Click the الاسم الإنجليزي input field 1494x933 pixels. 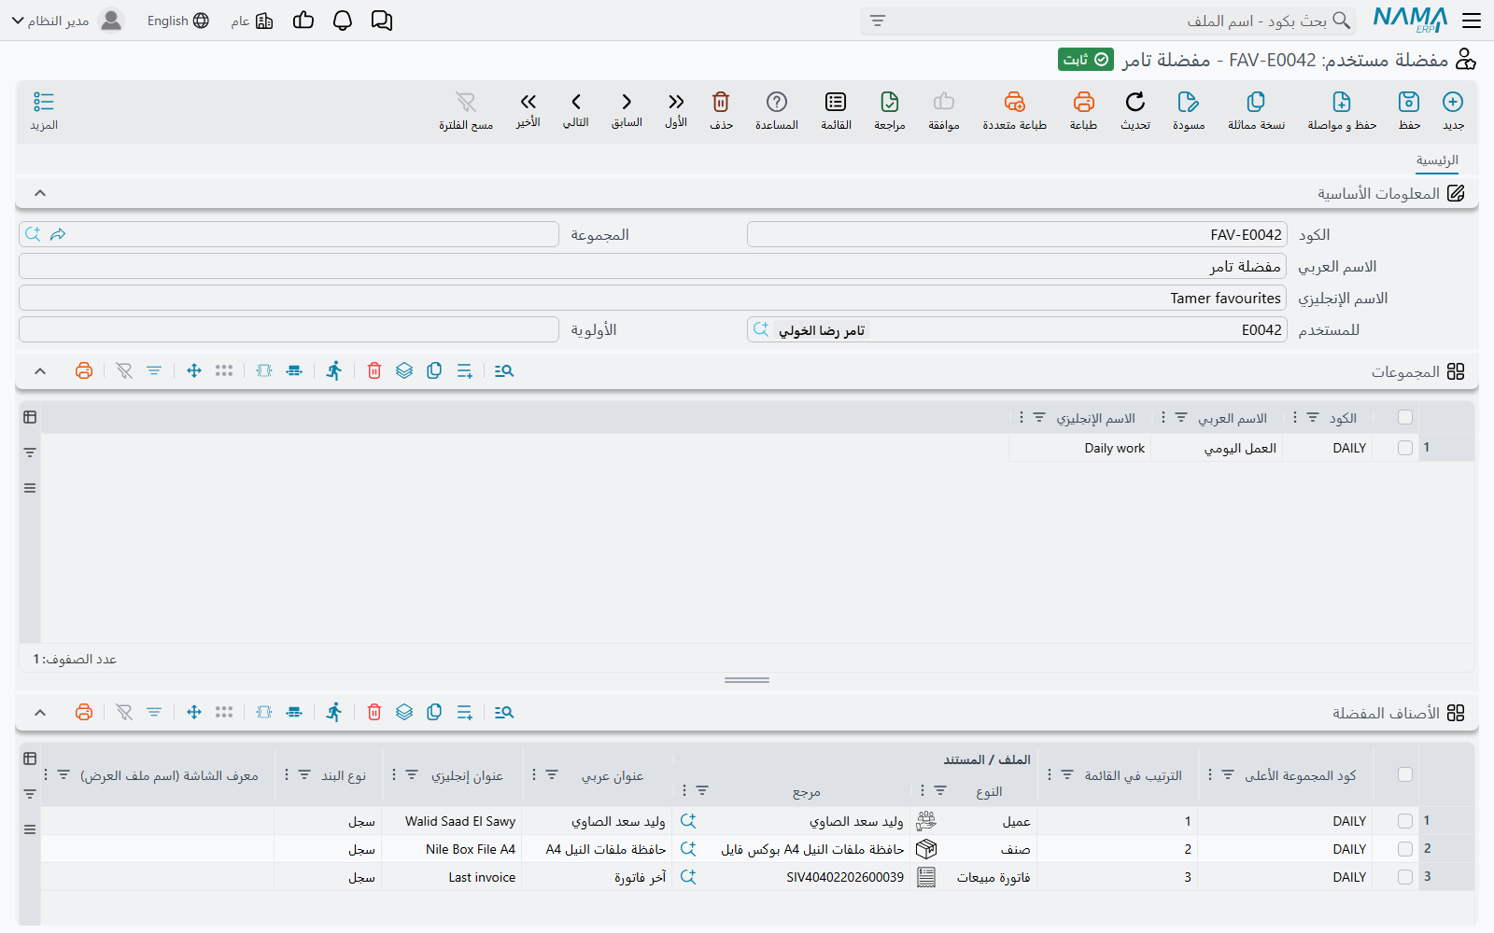click(x=653, y=298)
